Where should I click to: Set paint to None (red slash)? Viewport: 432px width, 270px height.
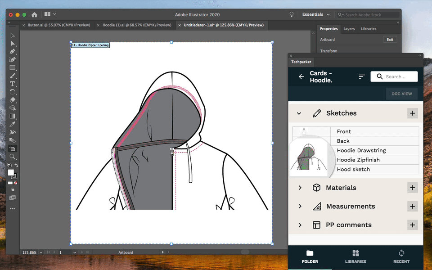tap(16, 183)
